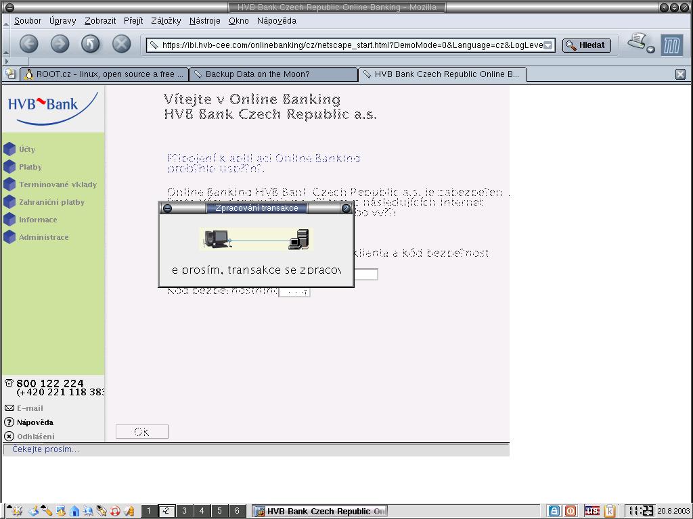Screen dimensions: 693x519
Task: Click the cube icon beside Terminované vklady
Action: pos(9,184)
